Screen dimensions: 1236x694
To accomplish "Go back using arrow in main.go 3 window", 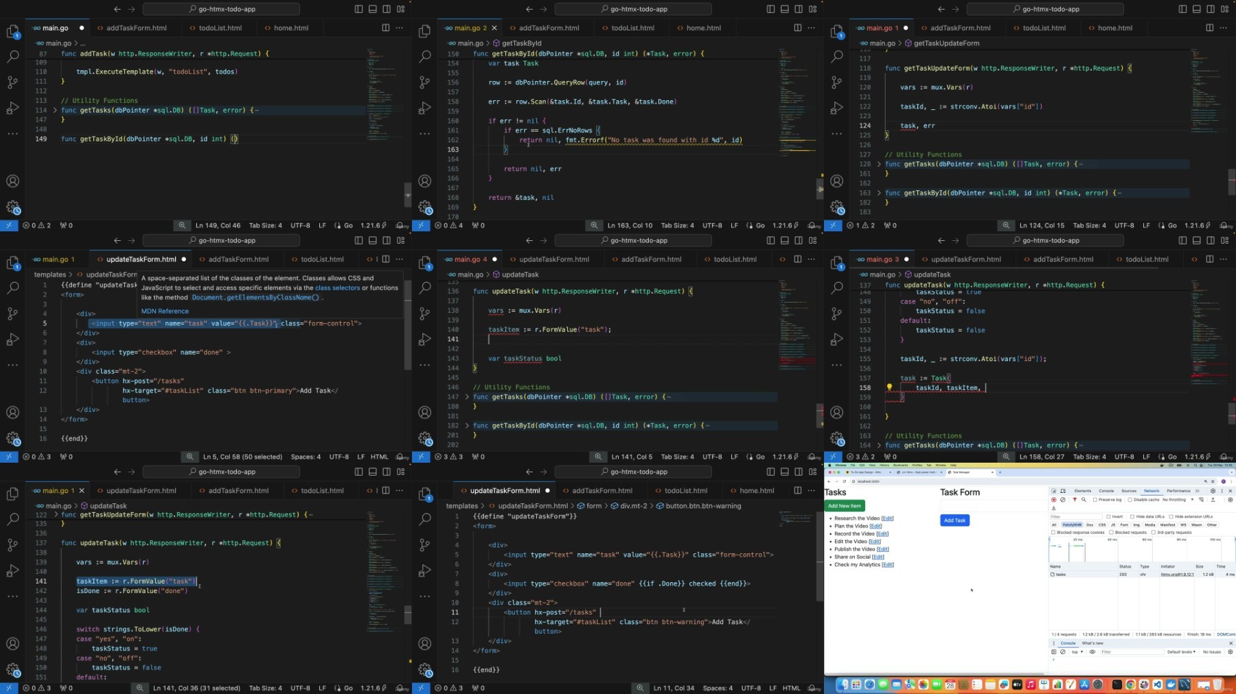I will [x=941, y=240].
